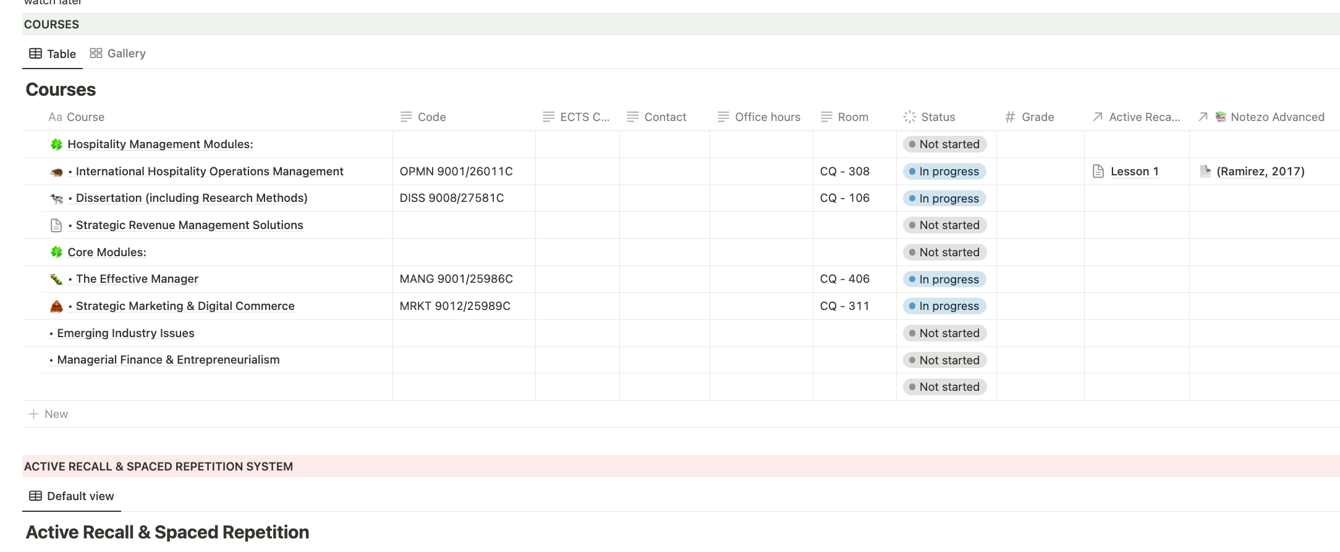Open the Default view tab
1340x552 pixels.
pyautogui.click(x=72, y=496)
